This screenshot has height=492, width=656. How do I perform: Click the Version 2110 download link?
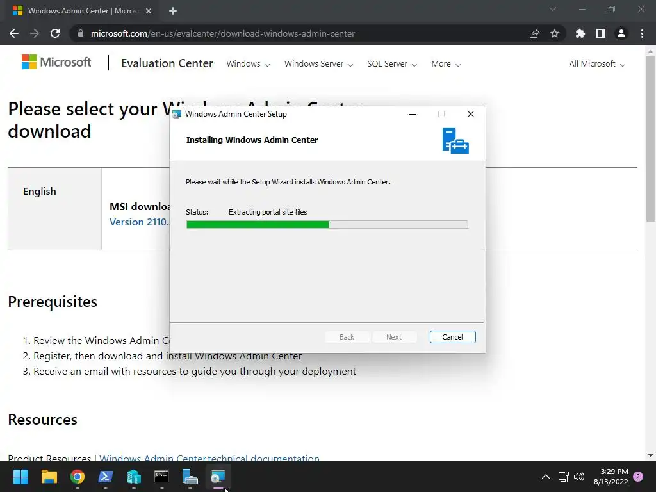click(x=139, y=222)
